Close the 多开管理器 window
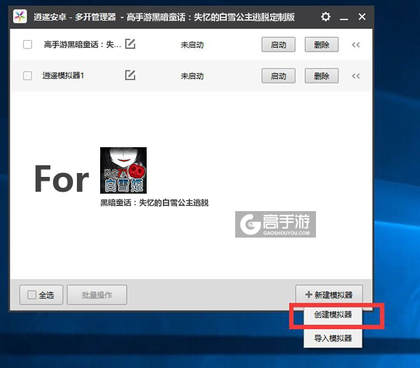 [362, 17]
